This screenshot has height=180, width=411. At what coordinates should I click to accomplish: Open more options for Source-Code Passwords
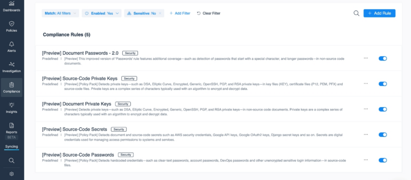[x=366, y=159]
